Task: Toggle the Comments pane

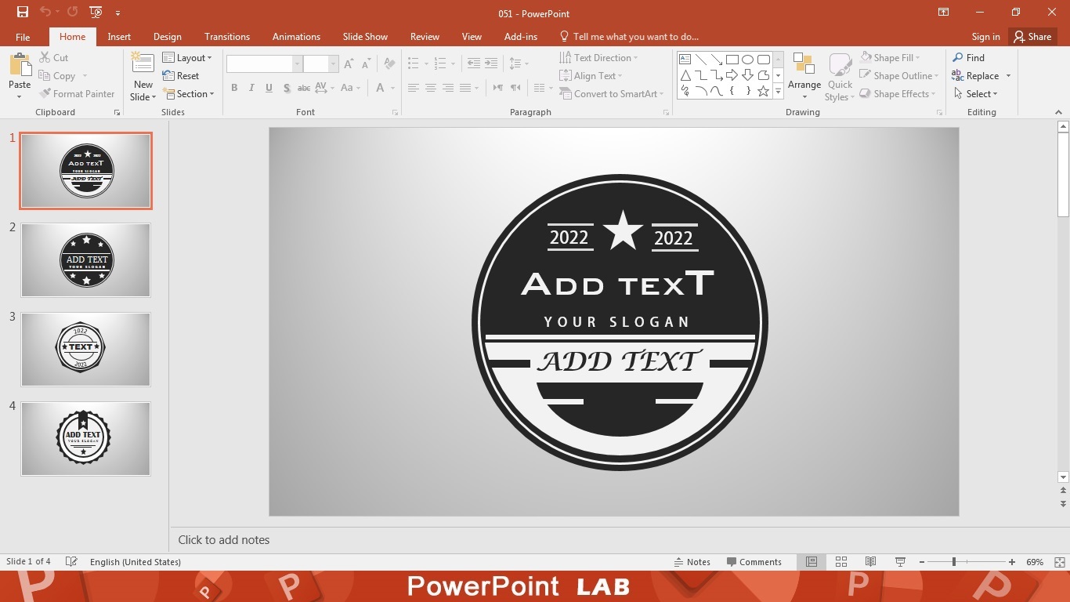Action: click(x=754, y=562)
